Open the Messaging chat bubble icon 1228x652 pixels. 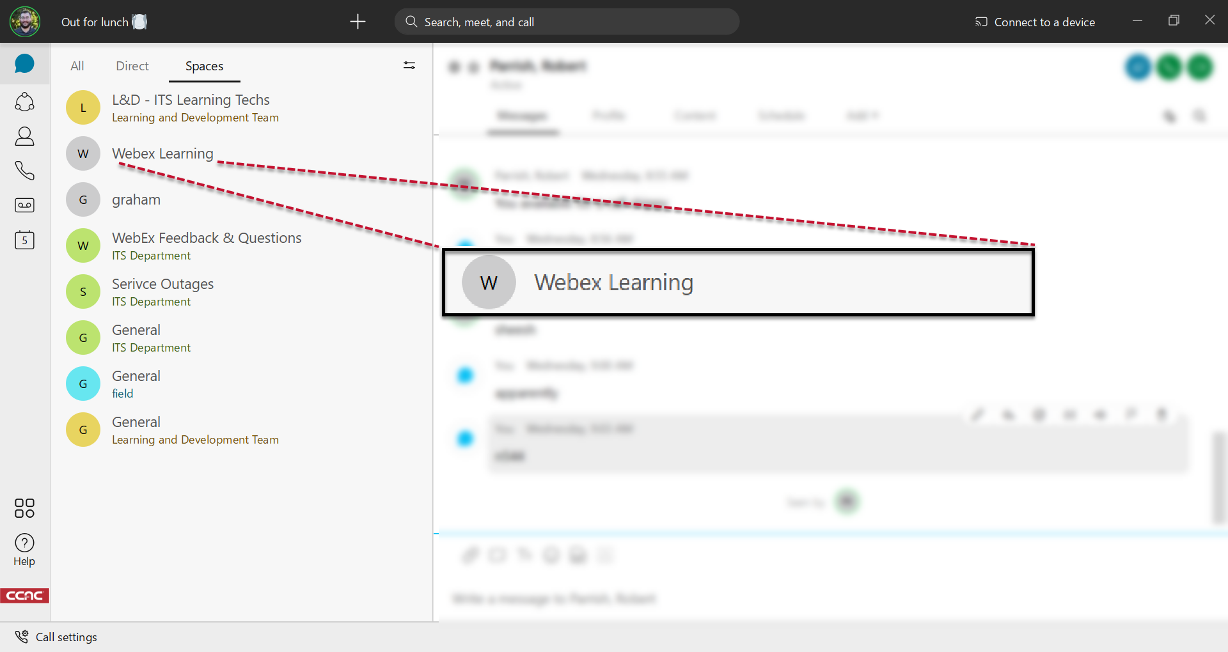[x=24, y=64]
